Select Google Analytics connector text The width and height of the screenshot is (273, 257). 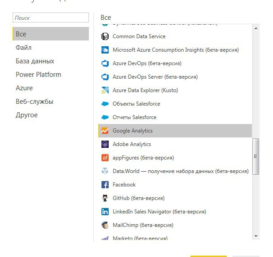pyautogui.click(x=132, y=131)
